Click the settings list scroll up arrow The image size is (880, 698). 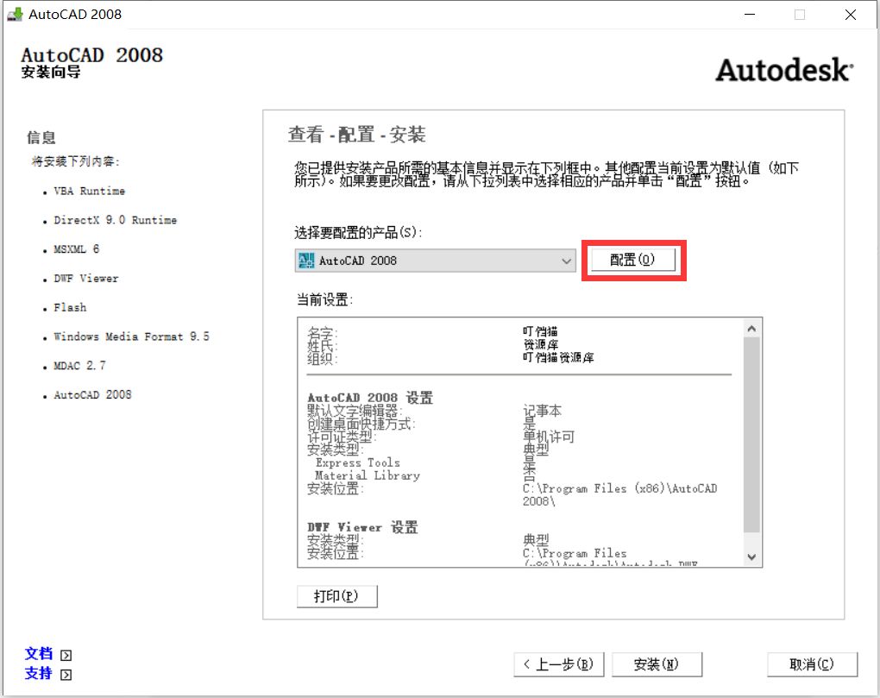tap(752, 329)
